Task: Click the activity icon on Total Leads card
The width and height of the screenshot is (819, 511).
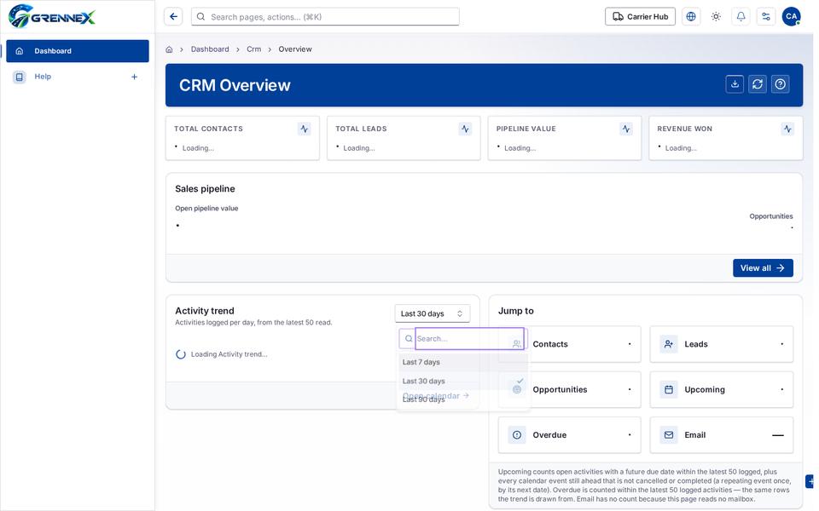Action: pyautogui.click(x=465, y=129)
